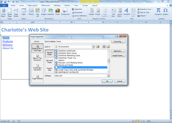Choose Place in This Document option
Image resolution: width=172 pixels, height=123 pixels.
37,58
